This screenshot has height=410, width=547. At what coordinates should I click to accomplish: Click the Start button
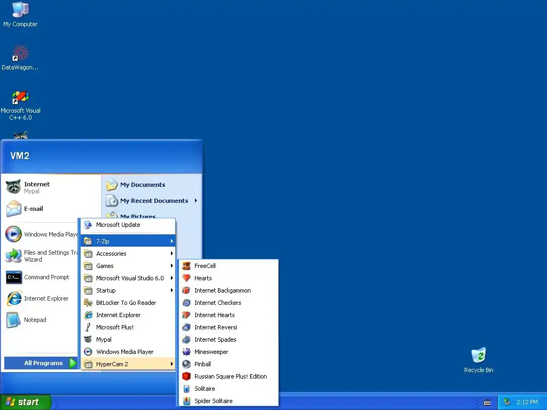pyautogui.click(x=26, y=402)
